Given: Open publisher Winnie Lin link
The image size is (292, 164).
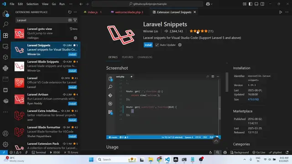Looking at the screenshot, I should pyautogui.click(x=151, y=31).
